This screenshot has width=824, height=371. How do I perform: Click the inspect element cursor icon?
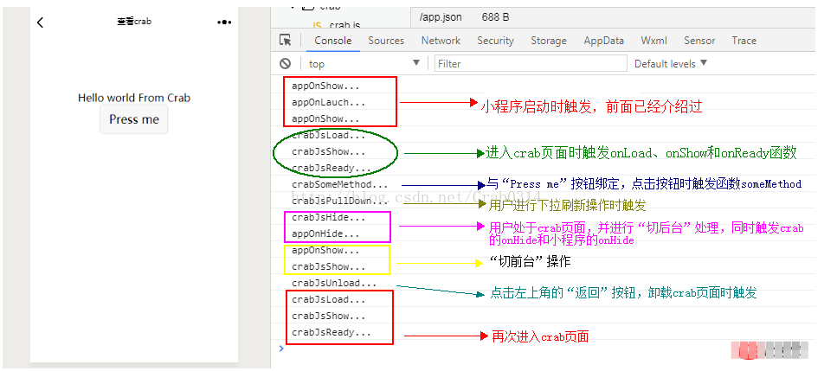pyautogui.click(x=286, y=41)
